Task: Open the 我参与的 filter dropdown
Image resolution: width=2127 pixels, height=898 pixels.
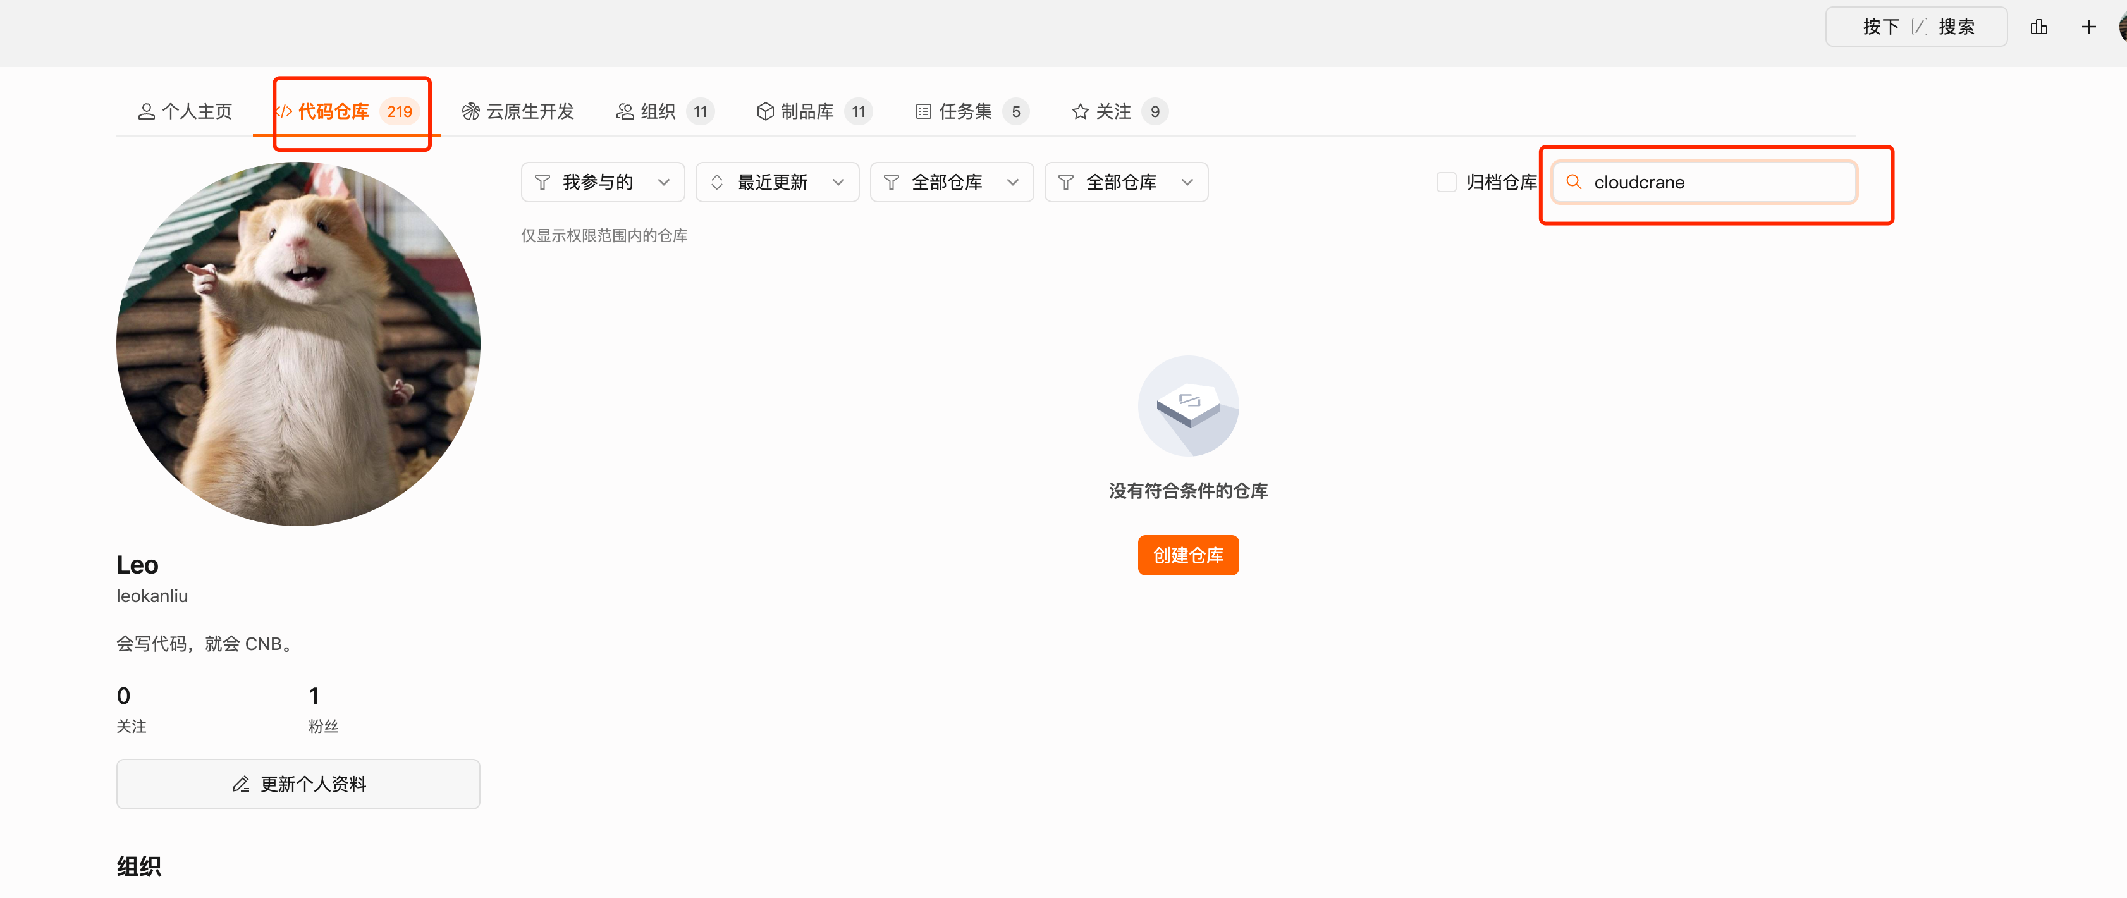Action: (x=602, y=181)
